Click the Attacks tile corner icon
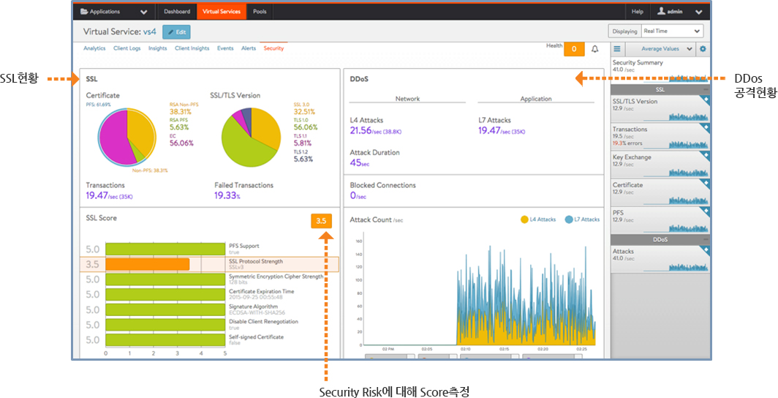 (706, 249)
